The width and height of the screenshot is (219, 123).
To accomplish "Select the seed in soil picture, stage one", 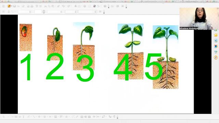I will click(26, 37).
